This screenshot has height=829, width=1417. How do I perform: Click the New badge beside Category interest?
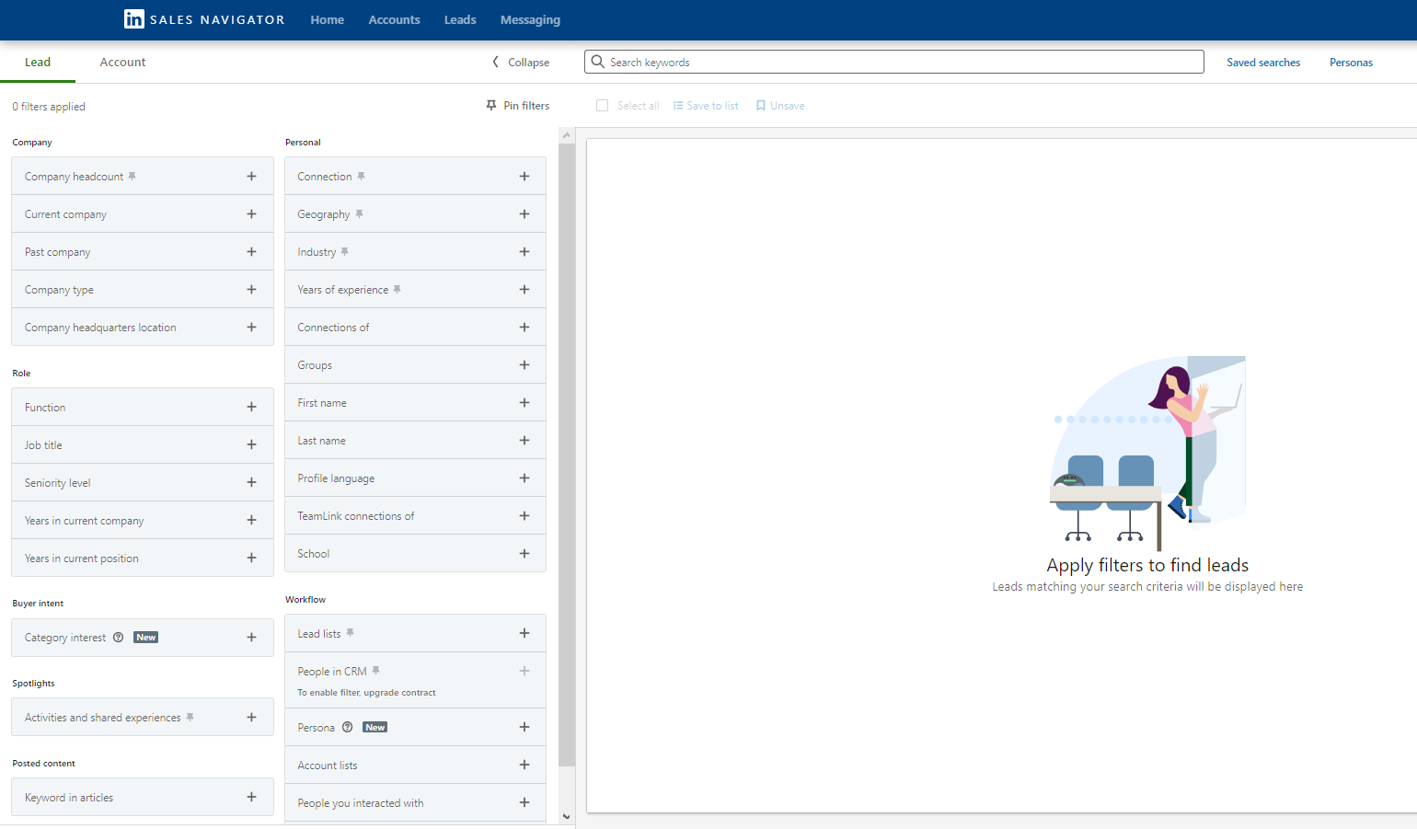pos(146,637)
